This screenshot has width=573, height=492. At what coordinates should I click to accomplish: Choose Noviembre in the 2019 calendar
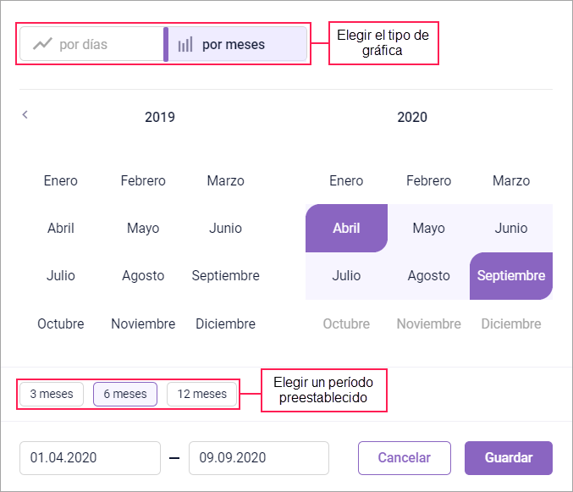[x=143, y=323]
